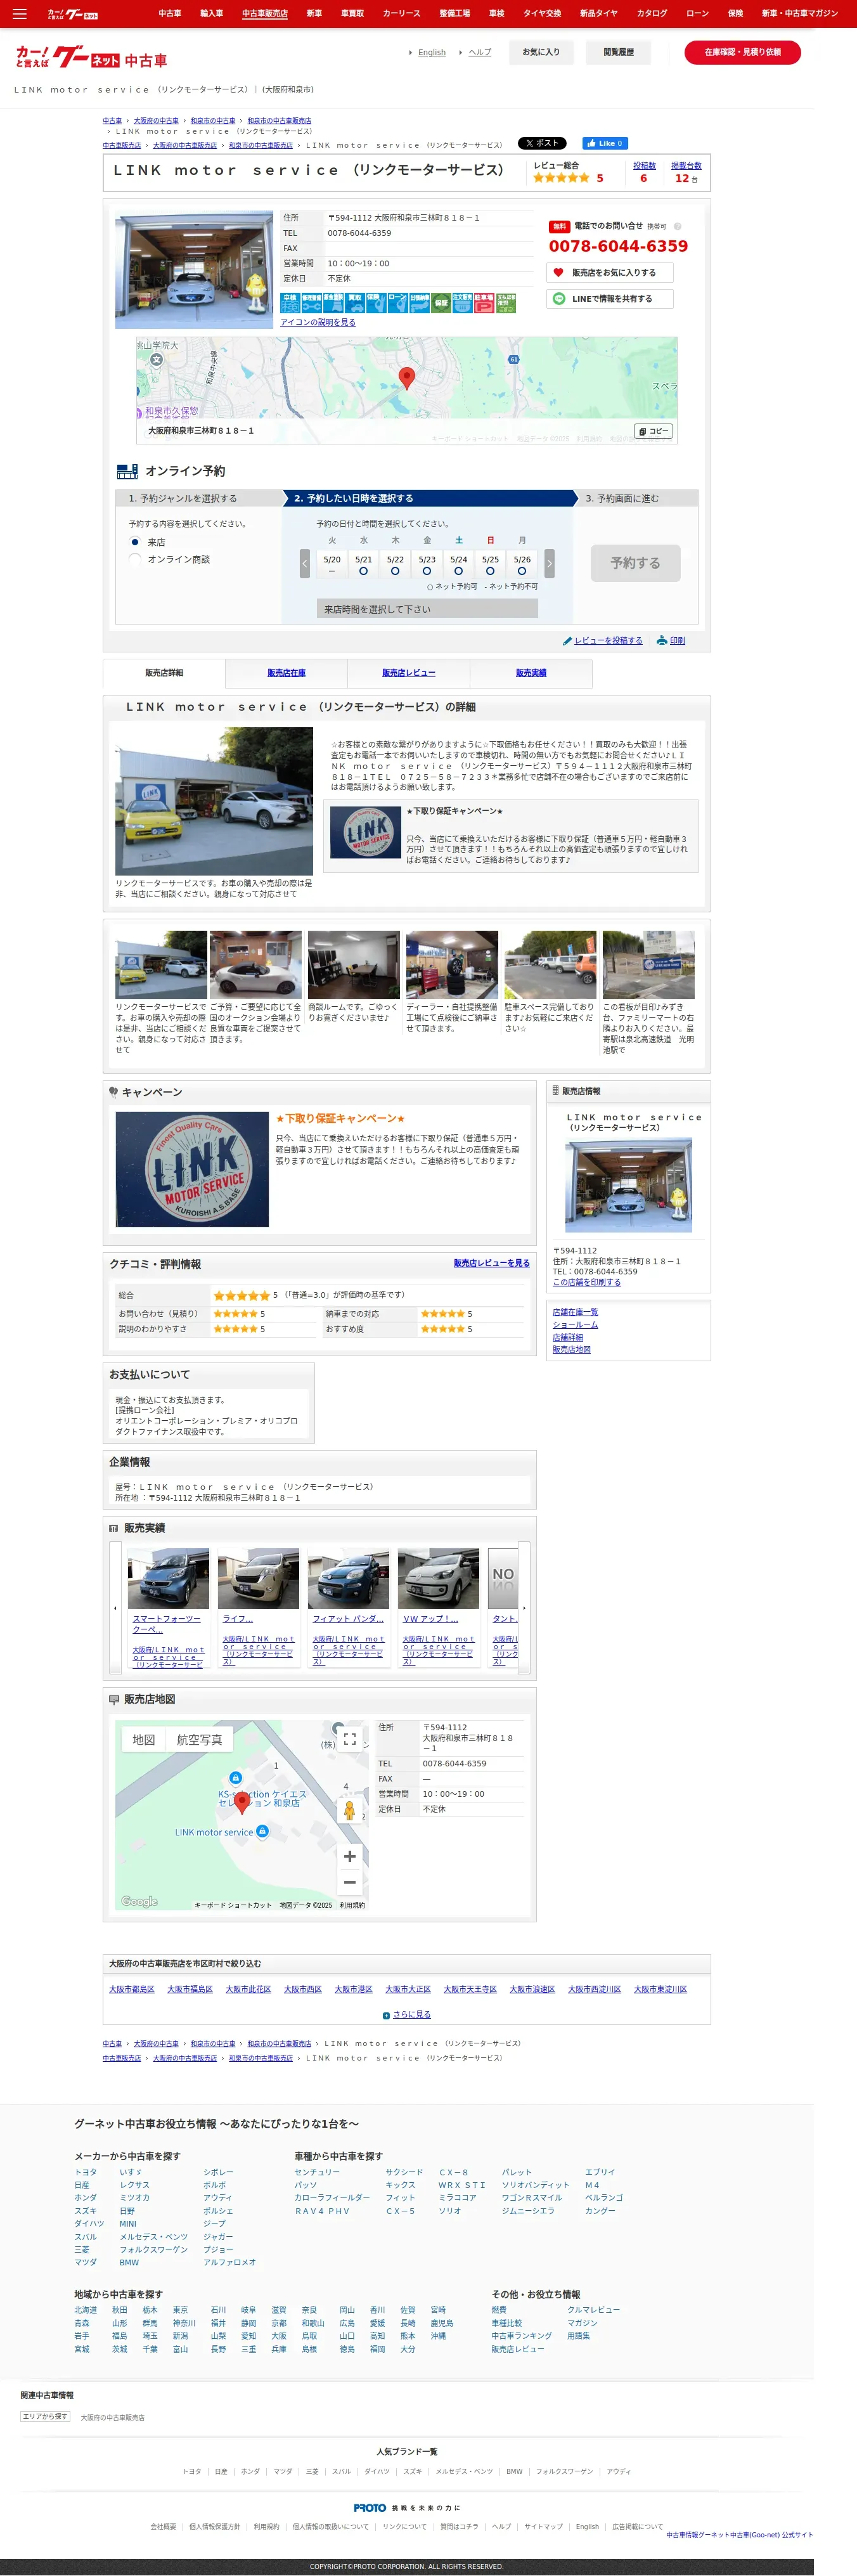The height and width of the screenshot is (2576, 857).
Task: Click the 買取 service icon
Action: [x=355, y=303]
